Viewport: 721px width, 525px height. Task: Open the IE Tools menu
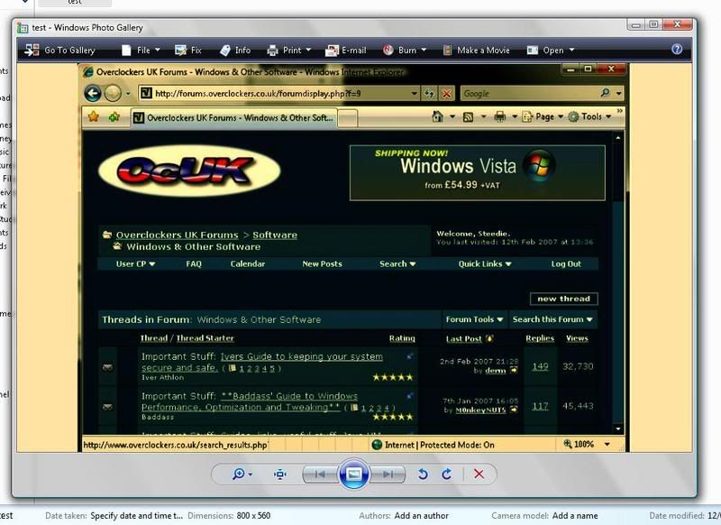589,117
